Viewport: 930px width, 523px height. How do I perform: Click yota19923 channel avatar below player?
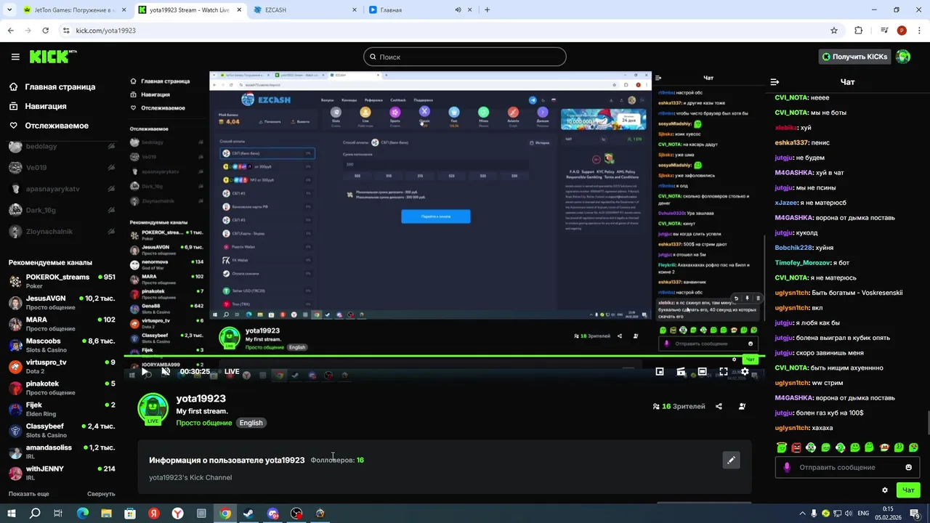153,408
